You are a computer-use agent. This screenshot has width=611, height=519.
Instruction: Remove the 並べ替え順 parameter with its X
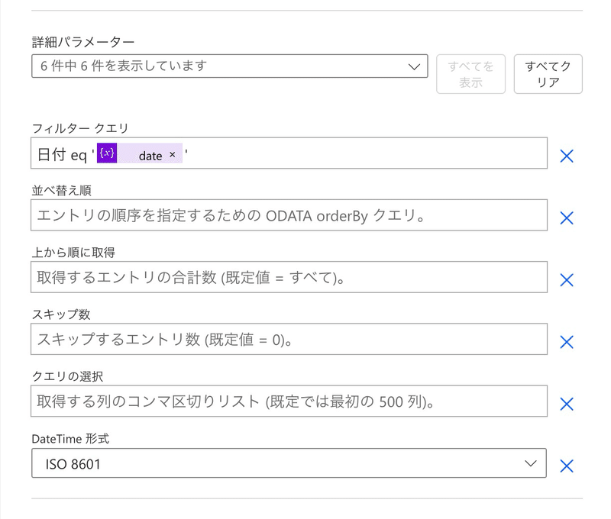click(x=566, y=218)
